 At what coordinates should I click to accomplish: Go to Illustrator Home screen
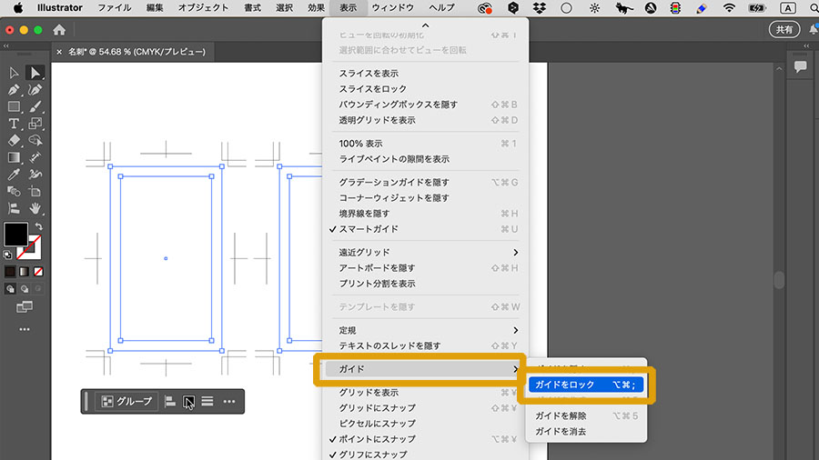coord(59,30)
